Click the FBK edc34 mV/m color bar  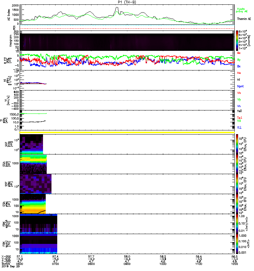click(x=237, y=224)
